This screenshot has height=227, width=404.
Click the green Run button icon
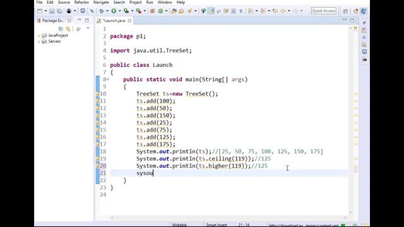[x=114, y=11]
